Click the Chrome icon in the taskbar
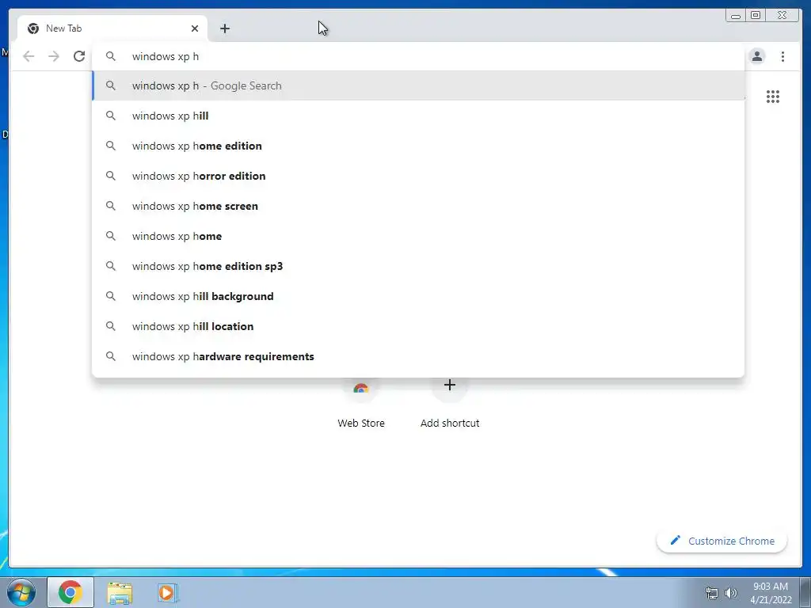Viewport: 811px width, 608px height. click(x=70, y=592)
